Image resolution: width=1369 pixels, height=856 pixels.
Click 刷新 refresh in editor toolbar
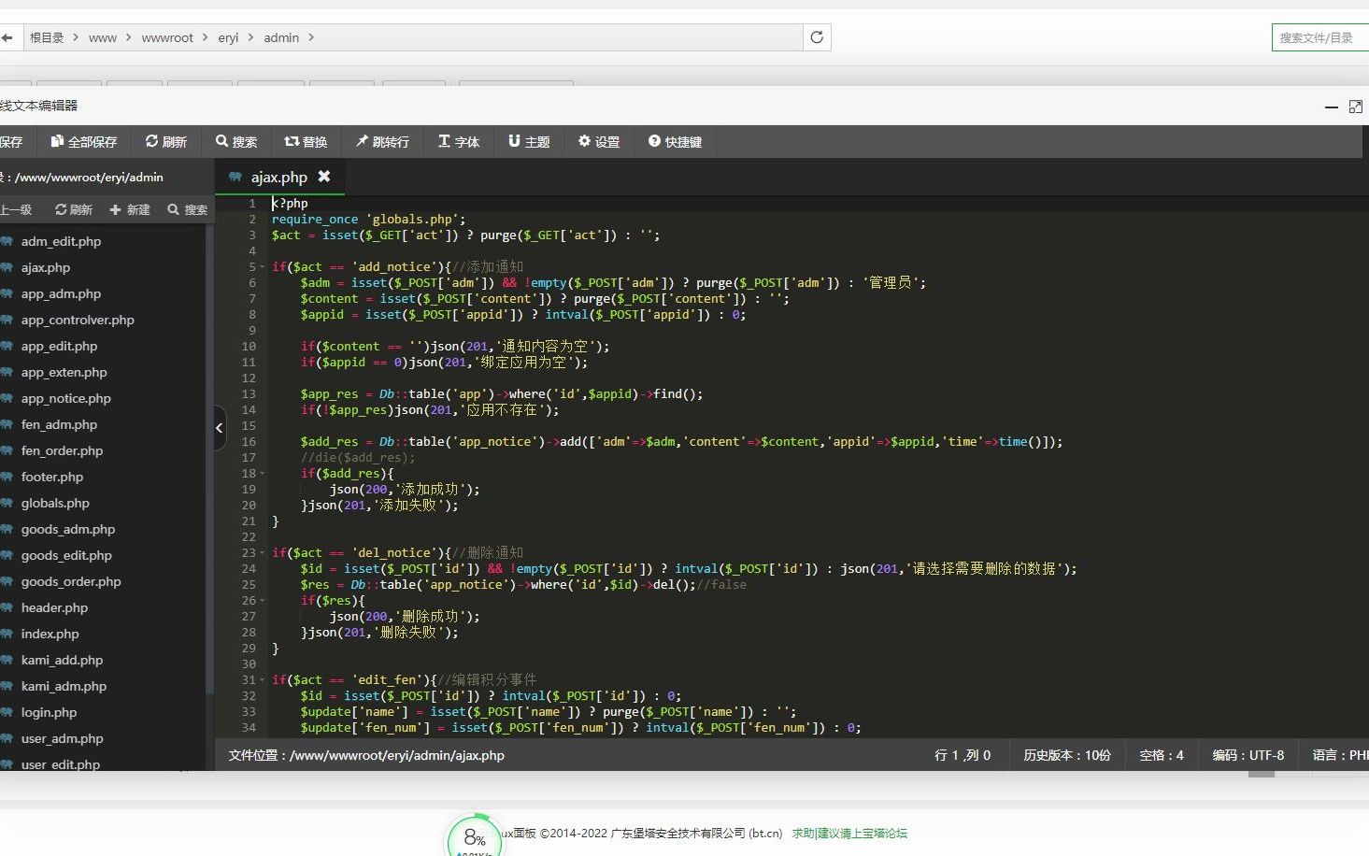coord(166,141)
